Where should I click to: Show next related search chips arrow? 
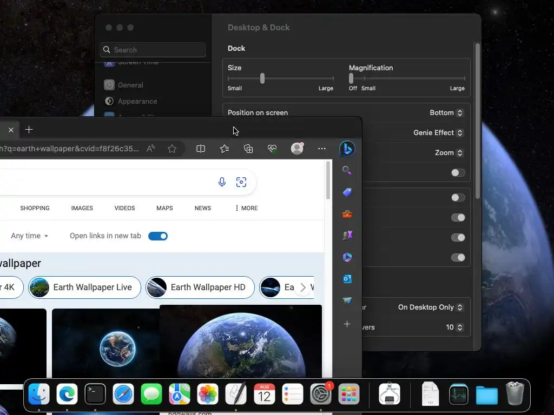tap(303, 287)
